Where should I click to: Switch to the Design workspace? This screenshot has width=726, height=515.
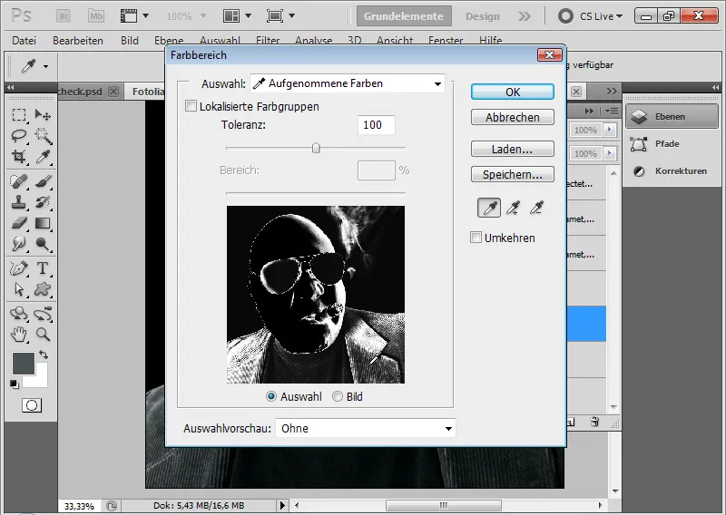(483, 16)
